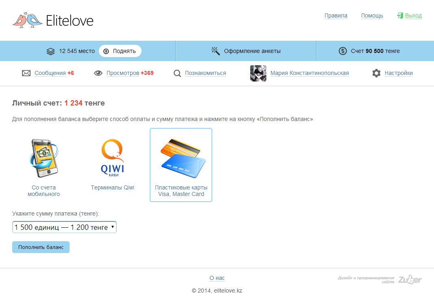The height and width of the screenshot is (306, 434).
Task: Open settings via the gear icon
Action: (x=376, y=73)
